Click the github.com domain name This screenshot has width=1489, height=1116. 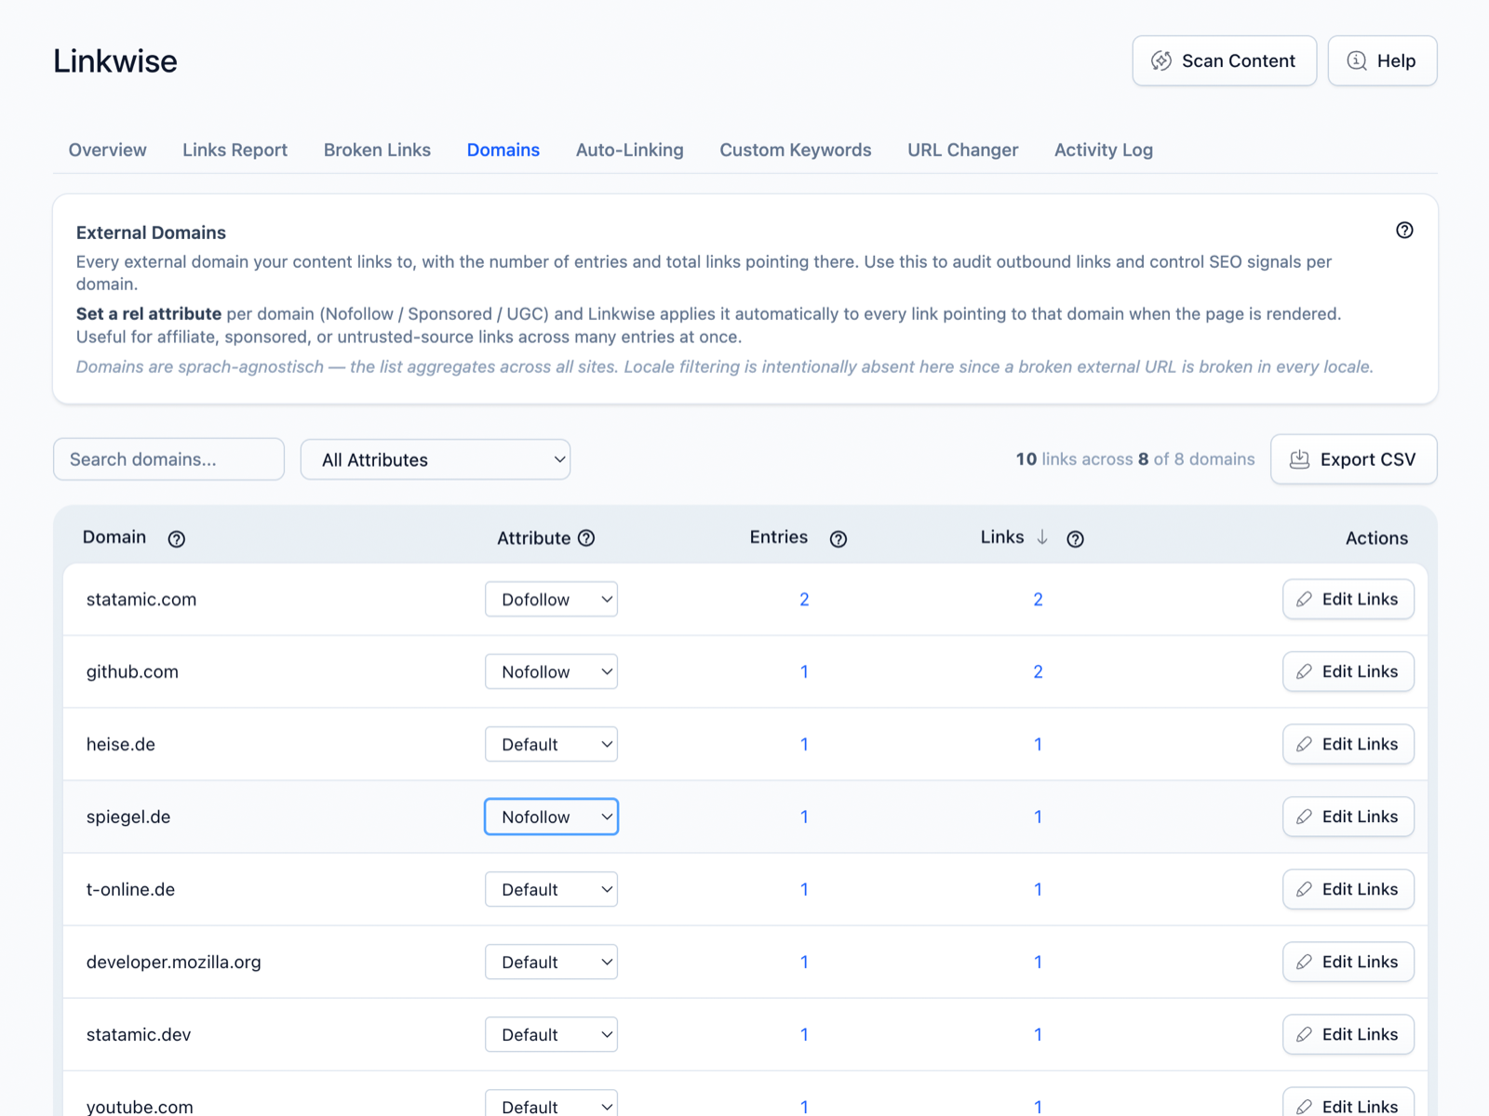(x=132, y=671)
